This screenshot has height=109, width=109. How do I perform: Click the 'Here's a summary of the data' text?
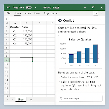76,72
